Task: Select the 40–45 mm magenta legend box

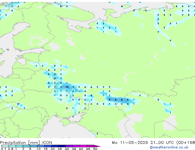Action: click(83, 146)
